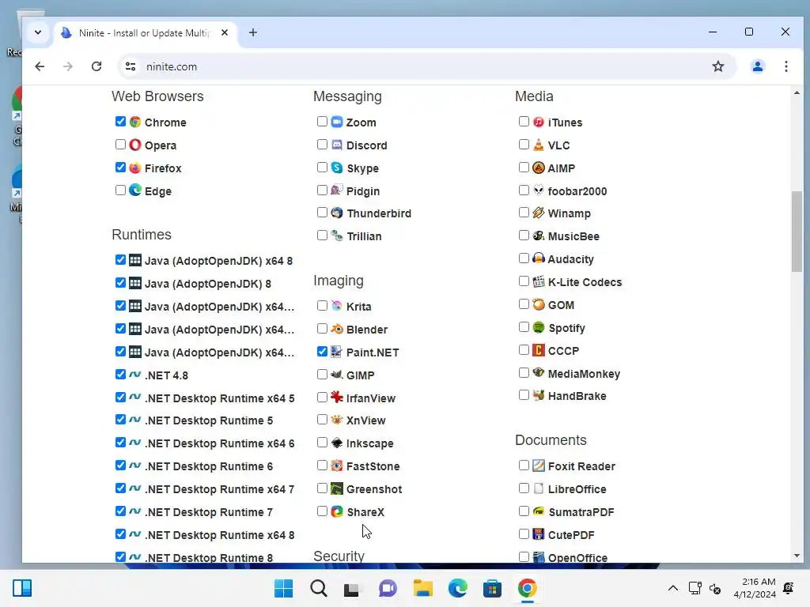Open taskbar Search
This screenshot has width=810, height=607.
(318, 588)
